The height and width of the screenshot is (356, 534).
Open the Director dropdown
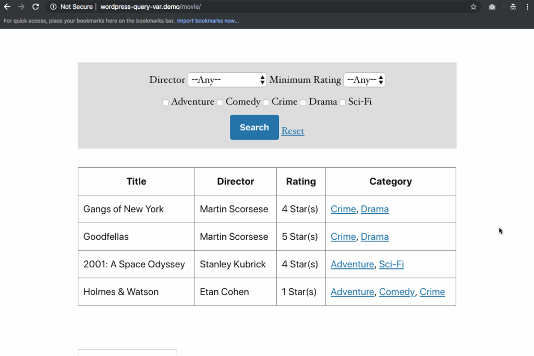coord(227,80)
